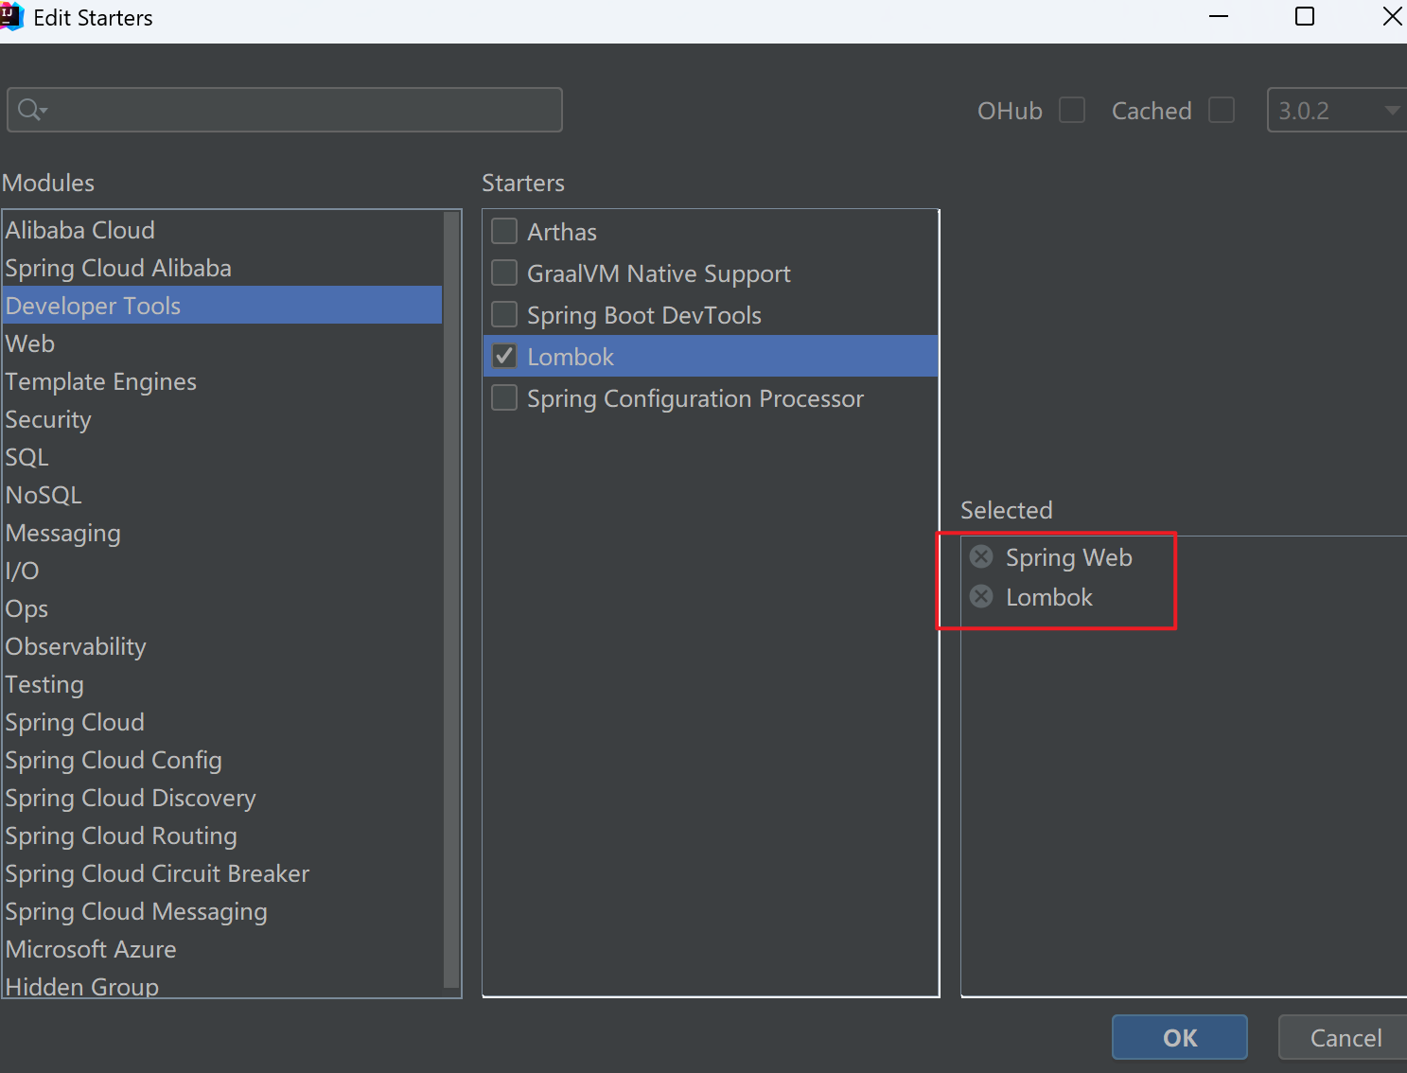Uncheck the Lombok starter checkbox

click(504, 356)
